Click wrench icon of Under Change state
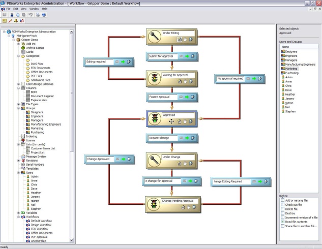This screenshot has width=322, height=249. pos(155,161)
